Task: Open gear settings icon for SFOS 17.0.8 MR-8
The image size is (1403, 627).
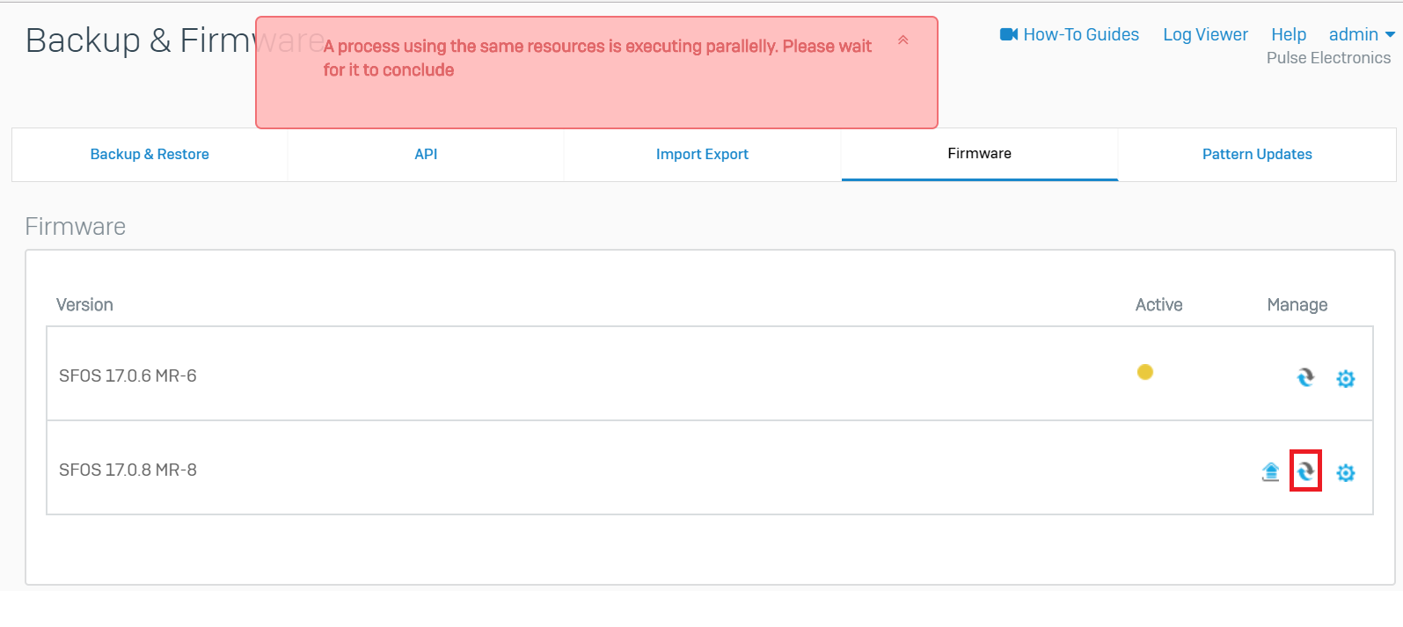Action: click(x=1346, y=473)
